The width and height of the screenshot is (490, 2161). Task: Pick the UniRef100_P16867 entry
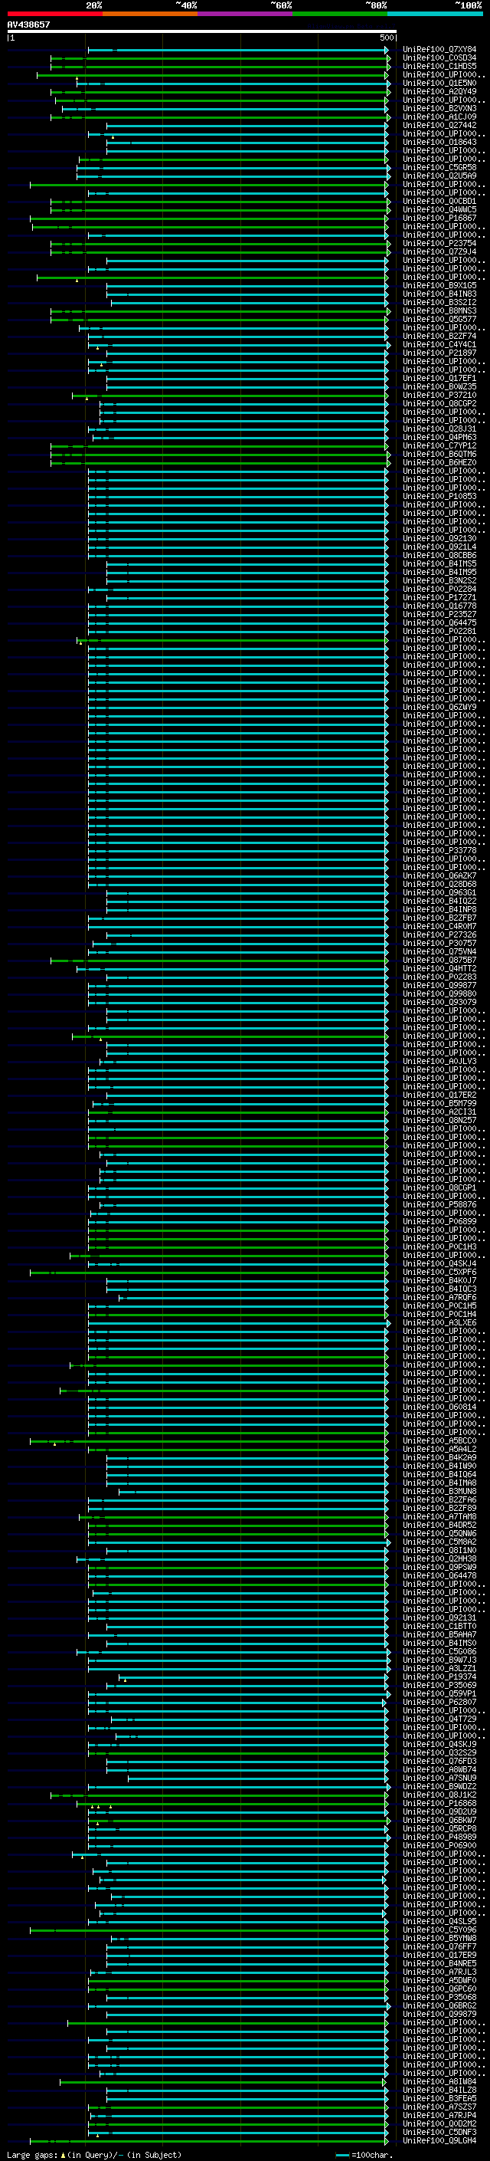point(439,218)
